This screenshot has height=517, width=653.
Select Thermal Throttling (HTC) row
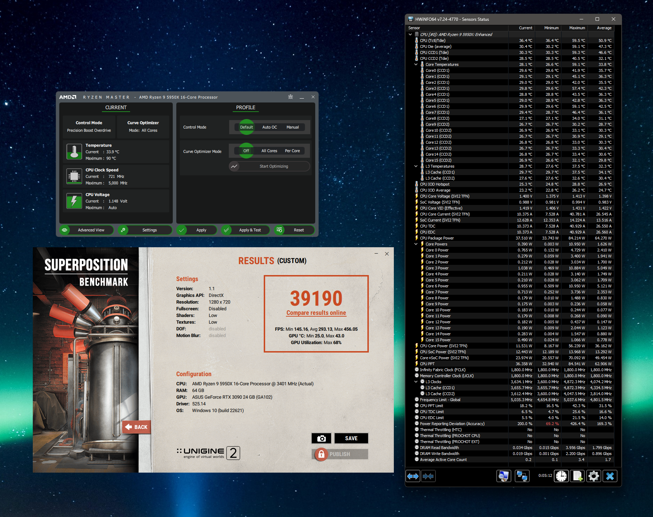coord(510,430)
